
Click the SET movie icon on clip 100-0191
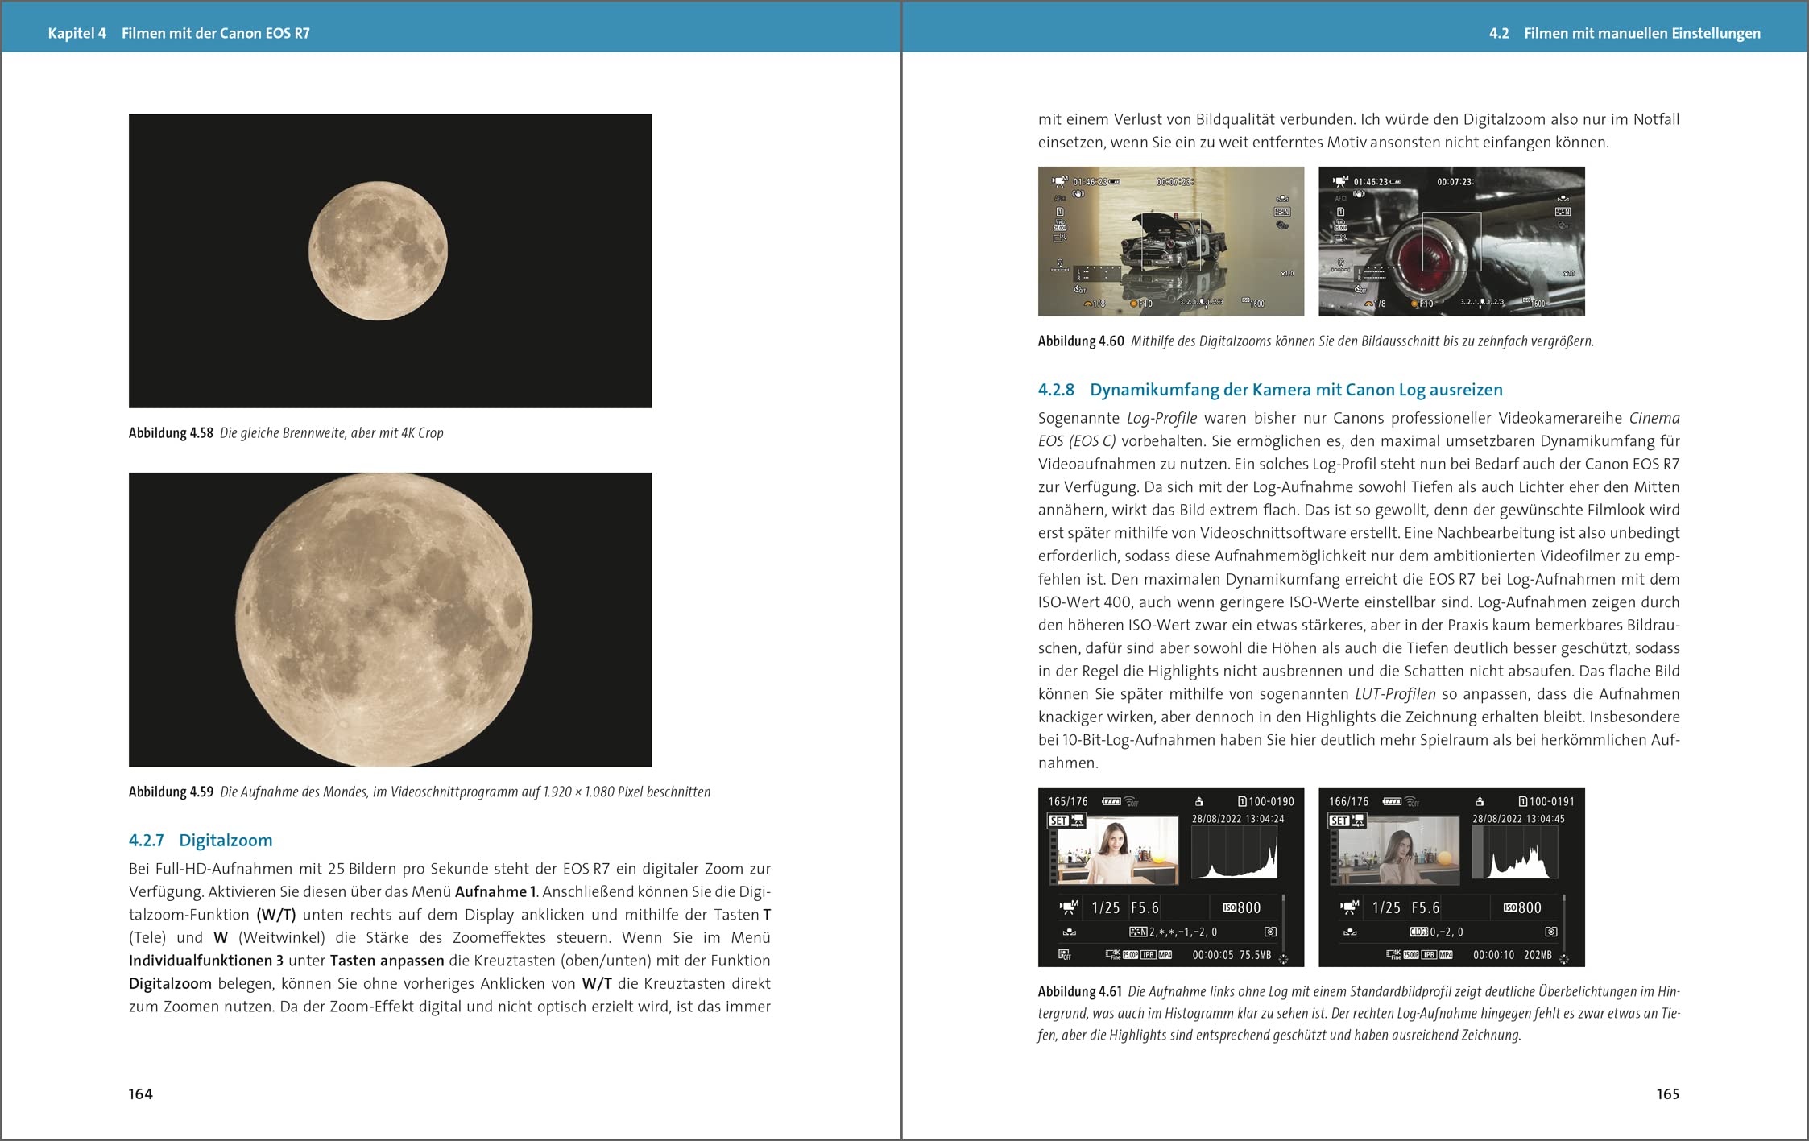coord(1347,821)
